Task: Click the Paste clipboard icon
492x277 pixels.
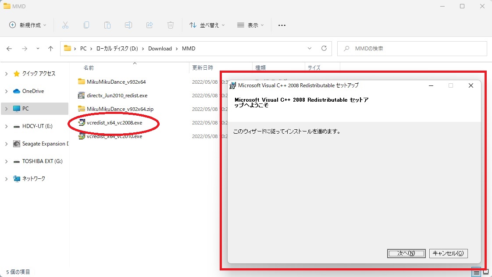Action: [107, 25]
